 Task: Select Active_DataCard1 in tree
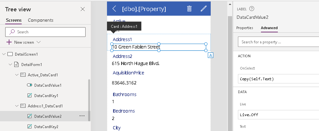43,75
